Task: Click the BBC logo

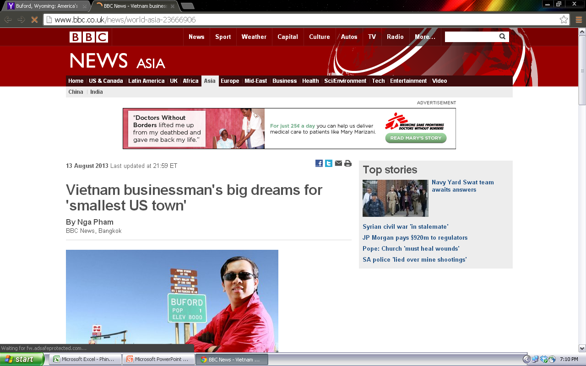Action: [x=89, y=37]
